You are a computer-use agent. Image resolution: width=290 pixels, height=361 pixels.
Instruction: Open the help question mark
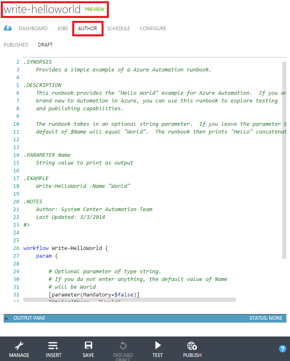282,349
